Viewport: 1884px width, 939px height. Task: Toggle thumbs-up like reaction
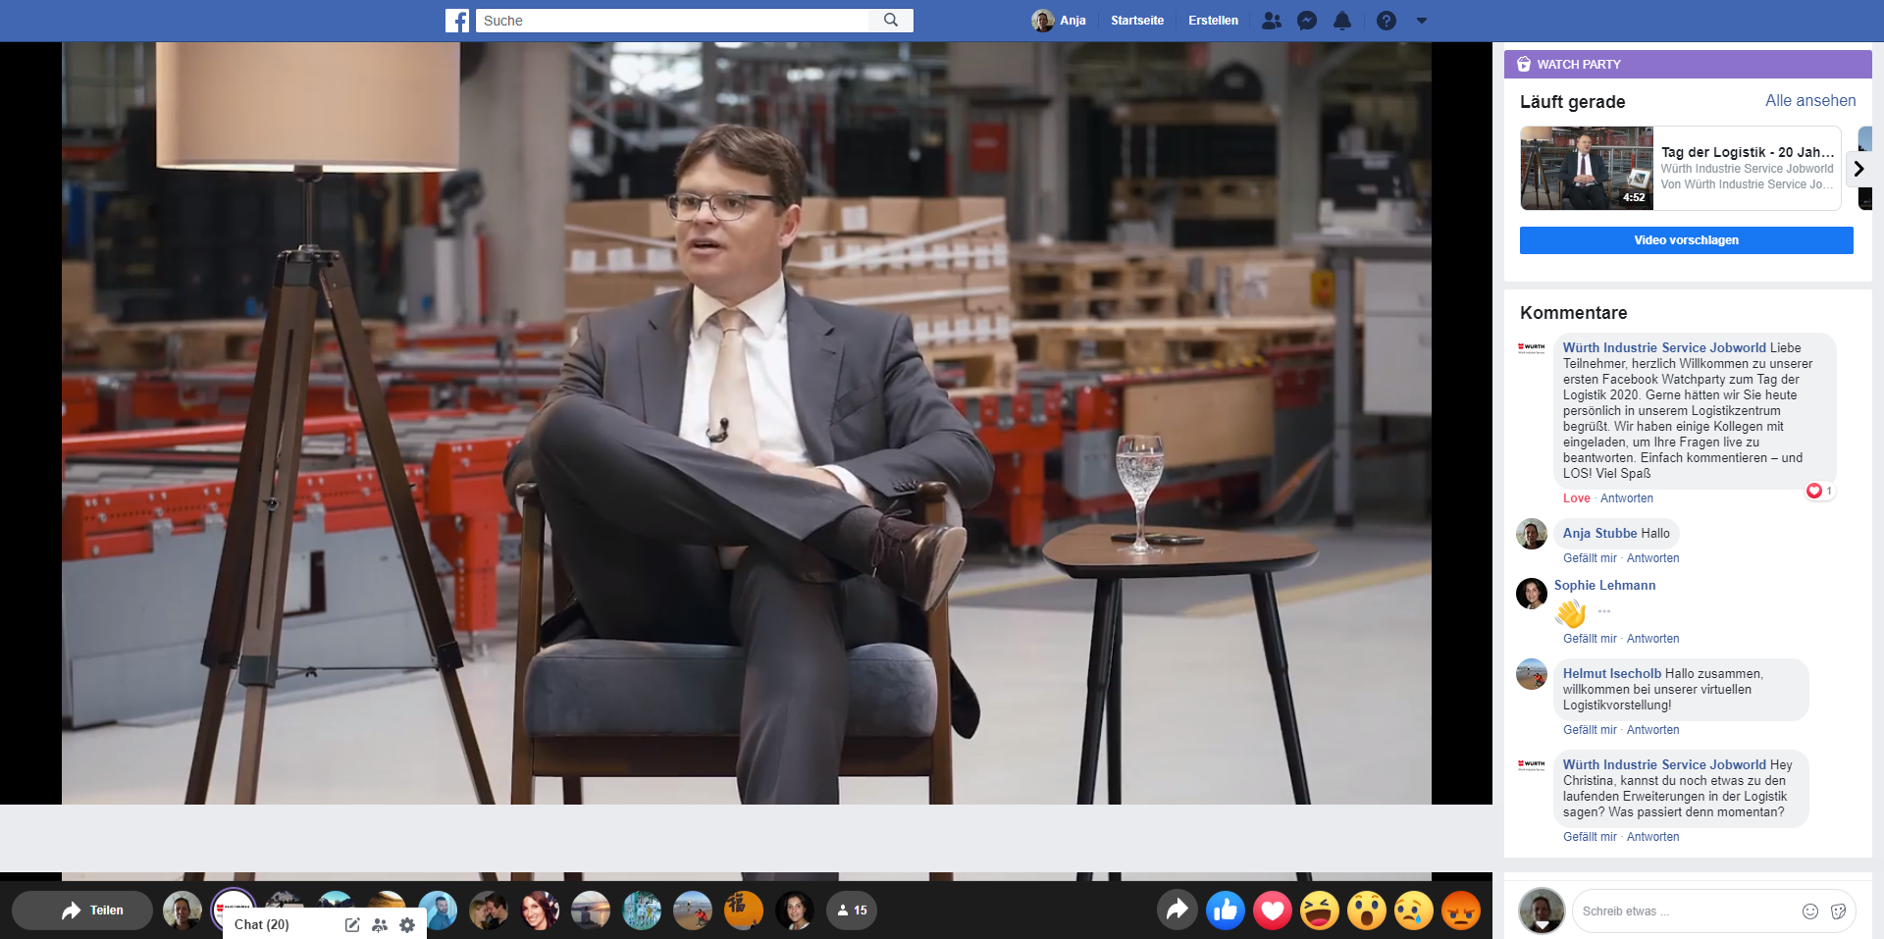click(1225, 911)
